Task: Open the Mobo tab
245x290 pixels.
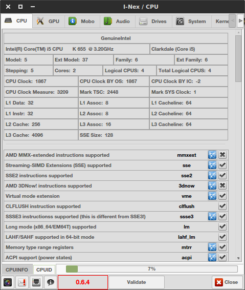Action: point(82,22)
